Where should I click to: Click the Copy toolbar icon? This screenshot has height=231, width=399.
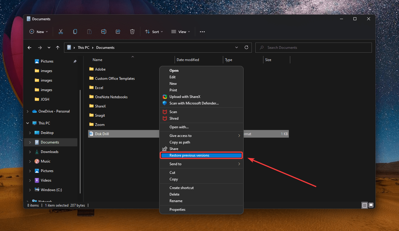click(x=75, y=32)
